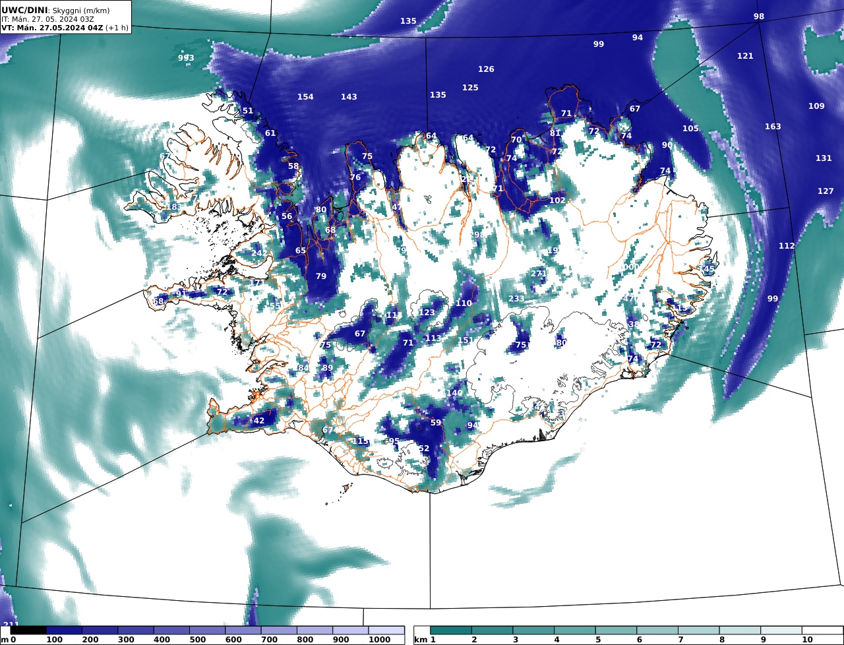
Task: Select the dark teal 1–2 km swatch
Action: coord(451,630)
